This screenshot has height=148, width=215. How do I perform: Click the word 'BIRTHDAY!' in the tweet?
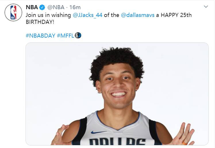pyautogui.click(x=40, y=22)
